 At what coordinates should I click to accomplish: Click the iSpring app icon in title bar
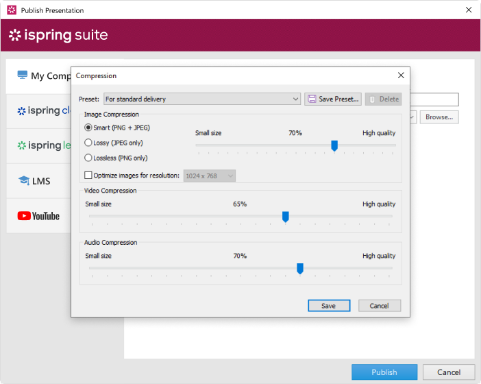[12, 10]
